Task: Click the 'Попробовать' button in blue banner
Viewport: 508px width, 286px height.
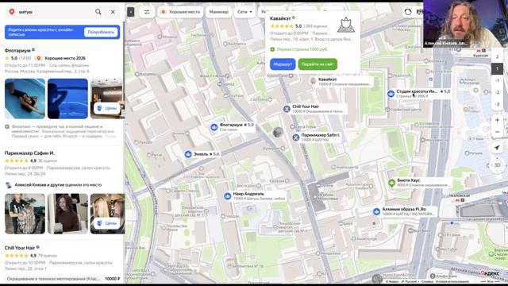Action: pos(101,32)
